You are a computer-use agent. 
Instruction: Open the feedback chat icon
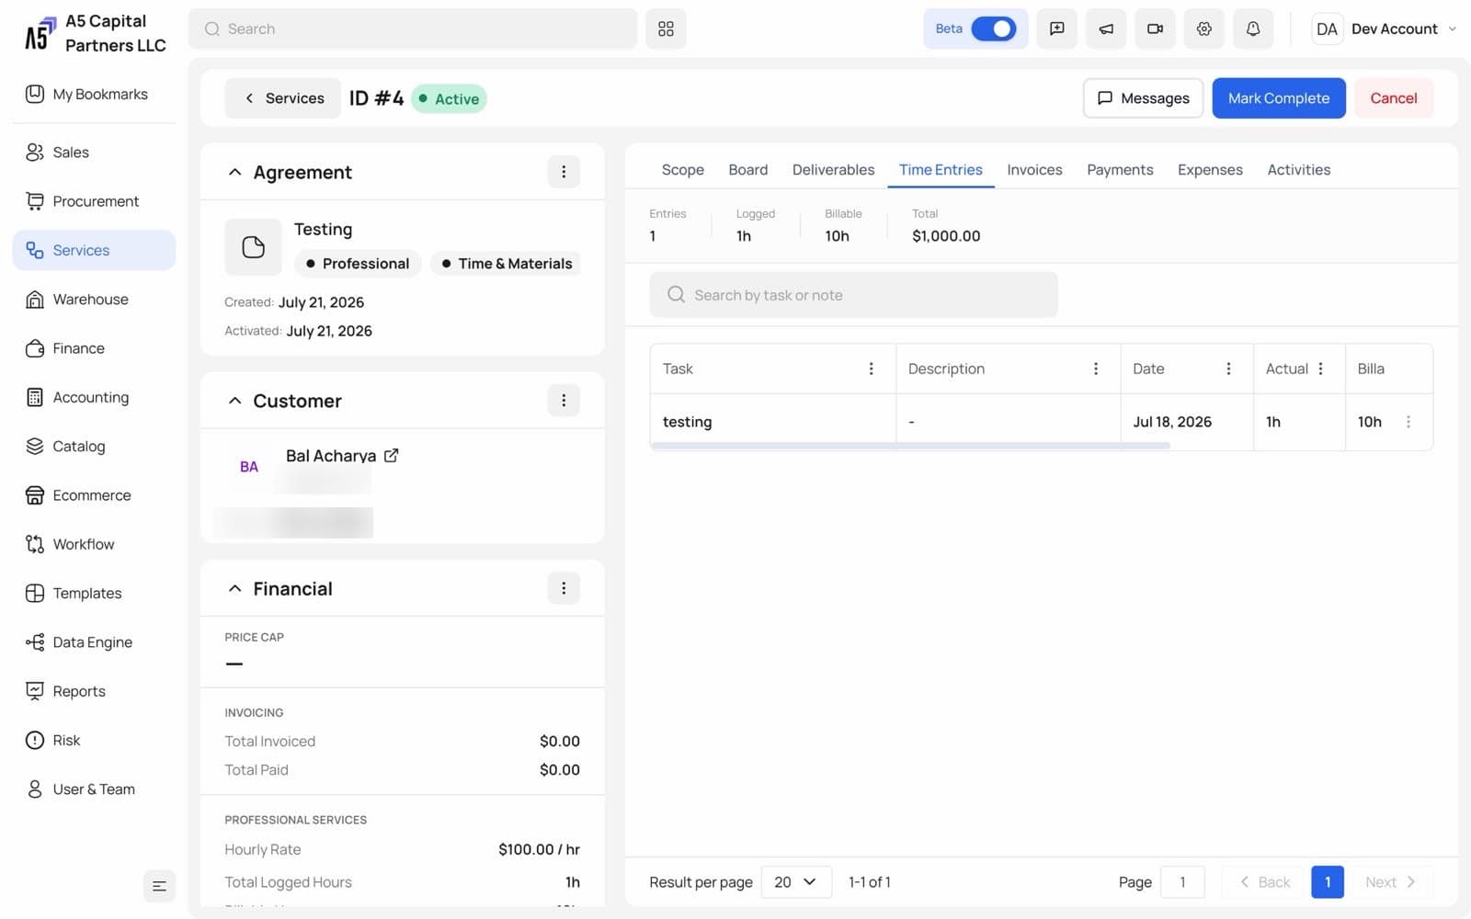(x=1056, y=28)
